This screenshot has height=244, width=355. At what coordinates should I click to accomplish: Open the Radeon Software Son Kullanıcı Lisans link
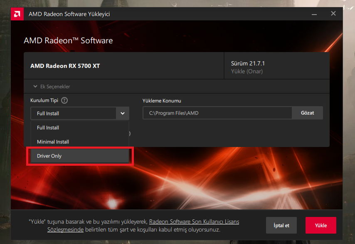point(194,222)
